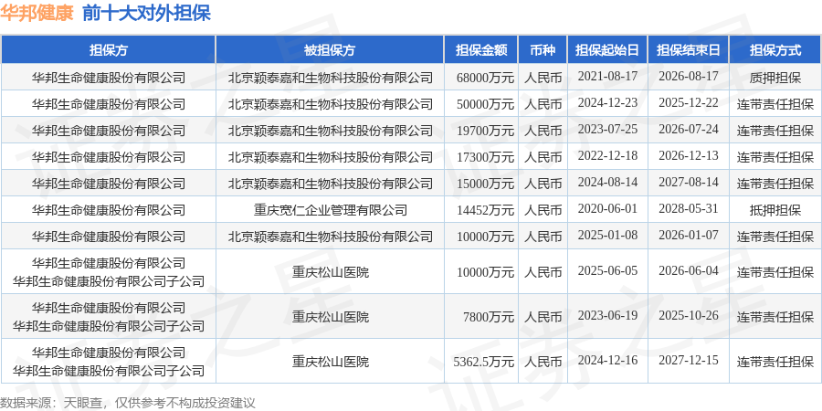Click the 质押担保 guarantee type cell
This screenshot has width=822, height=411.
775,79
